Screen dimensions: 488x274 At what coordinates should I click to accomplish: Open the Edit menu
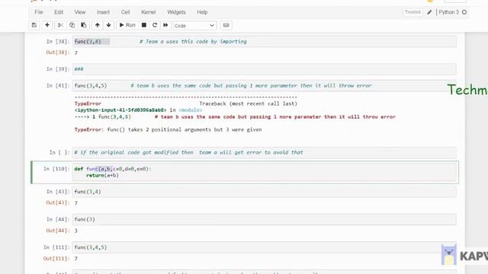tap(59, 12)
